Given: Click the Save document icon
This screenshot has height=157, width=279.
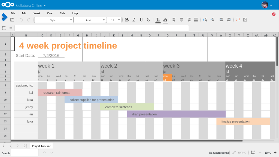Looking at the screenshot, I should coord(12,20).
